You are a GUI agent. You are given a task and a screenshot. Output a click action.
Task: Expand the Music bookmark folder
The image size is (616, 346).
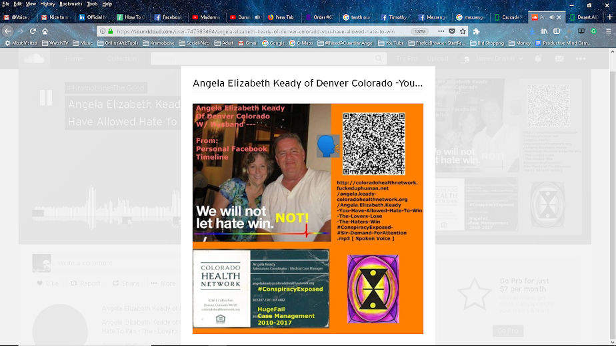[83, 43]
